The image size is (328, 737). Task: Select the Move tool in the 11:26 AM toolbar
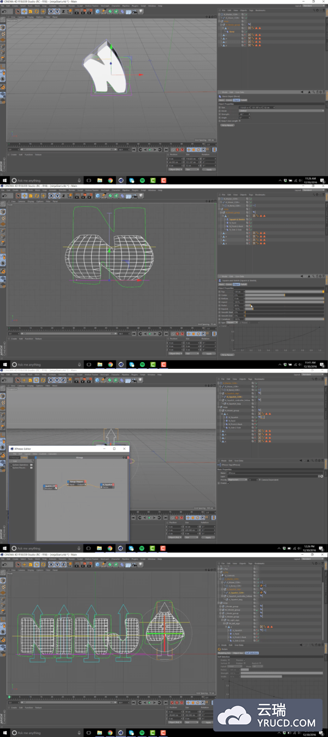24,11
